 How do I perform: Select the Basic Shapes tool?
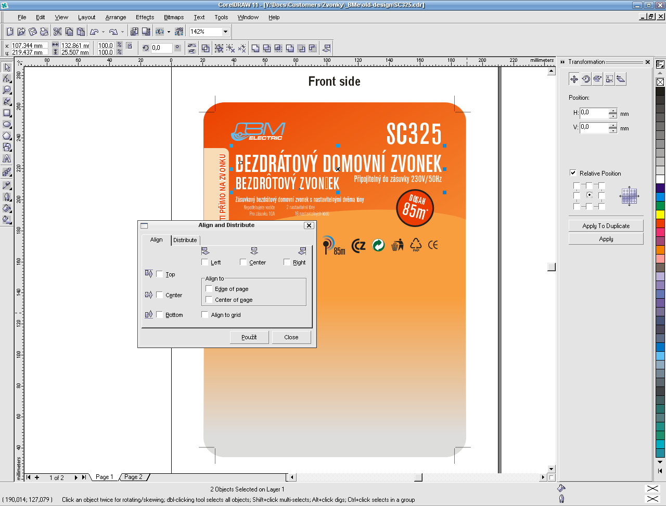pos(7,147)
